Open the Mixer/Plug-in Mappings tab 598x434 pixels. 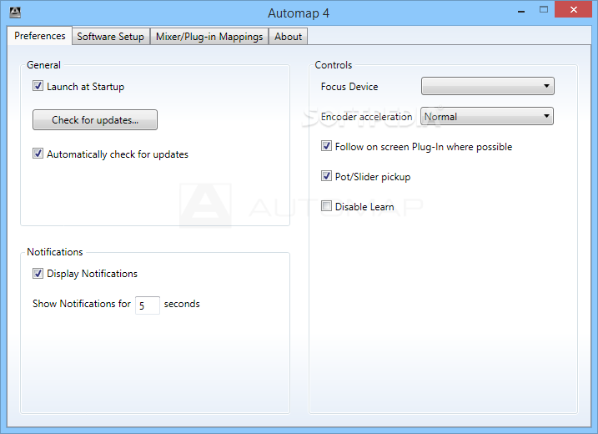(209, 37)
